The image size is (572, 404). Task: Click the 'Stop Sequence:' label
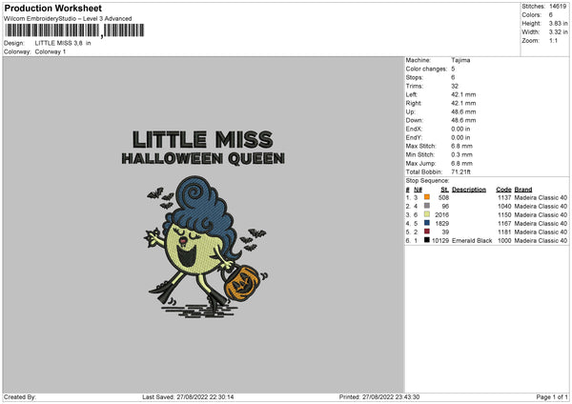[427, 181]
